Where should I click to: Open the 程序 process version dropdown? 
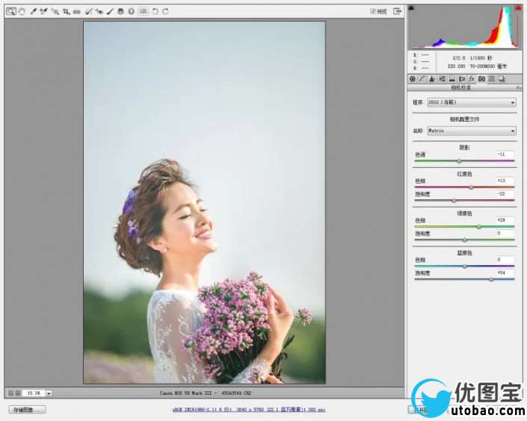point(471,102)
